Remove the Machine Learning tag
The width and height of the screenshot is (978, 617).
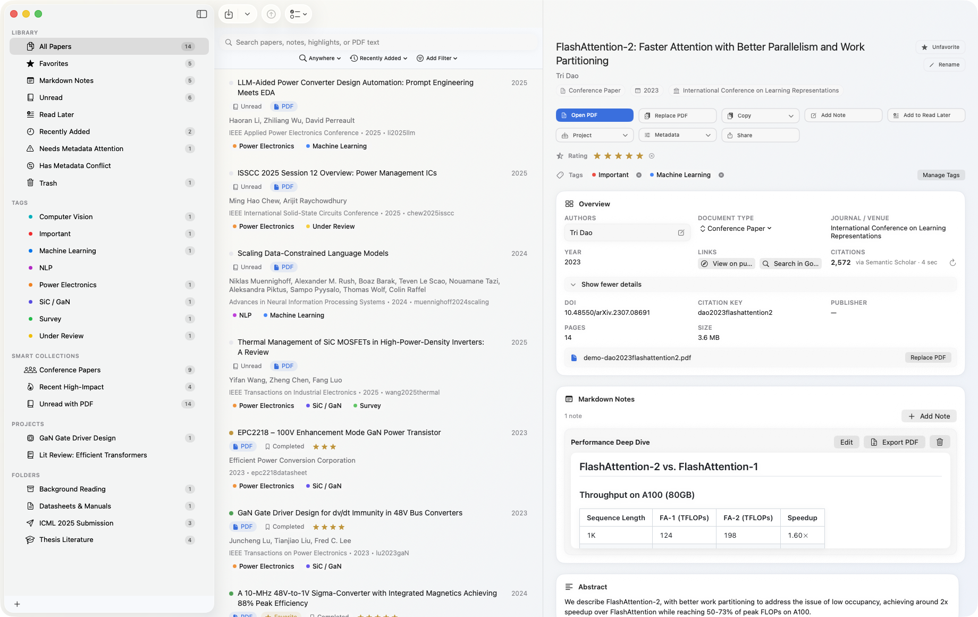[x=721, y=175]
